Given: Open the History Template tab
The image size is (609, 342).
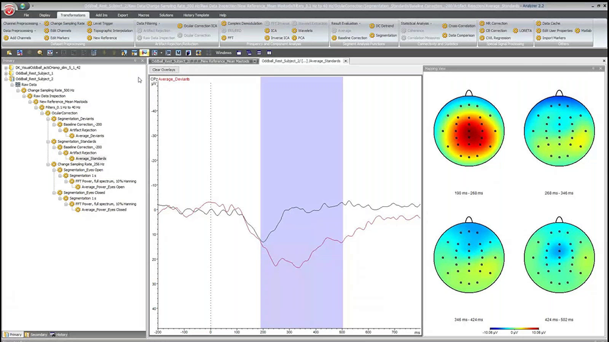Looking at the screenshot, I should click(x=195, y=15).
